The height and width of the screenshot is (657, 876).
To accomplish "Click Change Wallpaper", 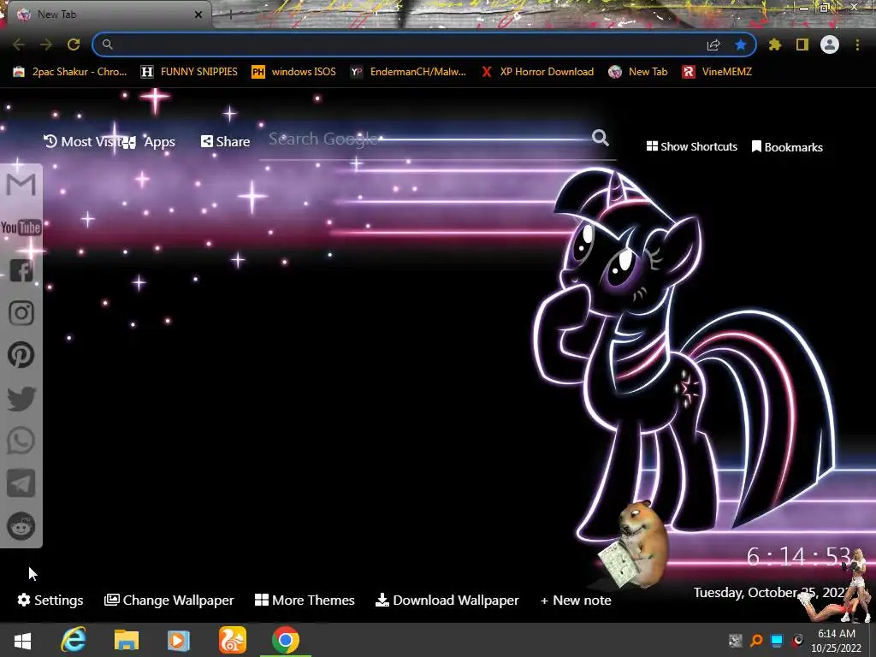I will 169,600.
